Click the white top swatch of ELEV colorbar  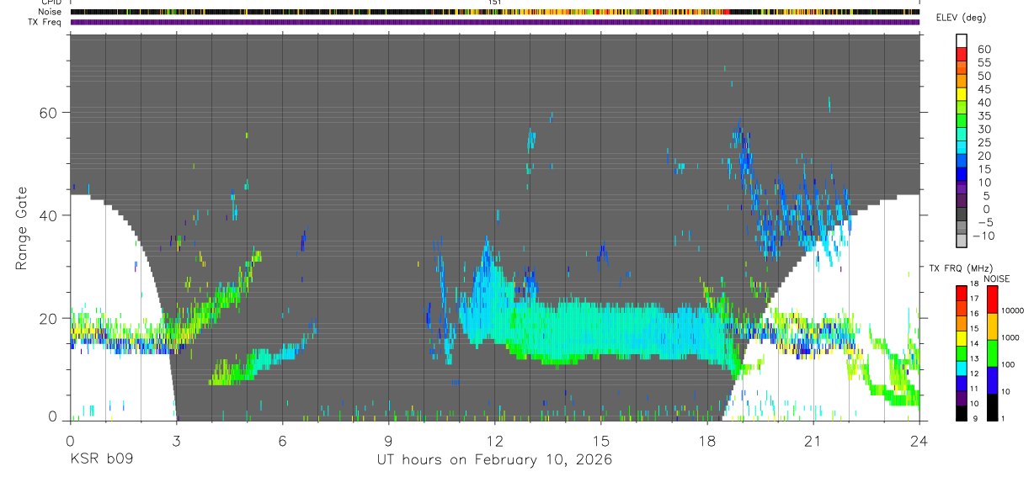tap(962, 40)
